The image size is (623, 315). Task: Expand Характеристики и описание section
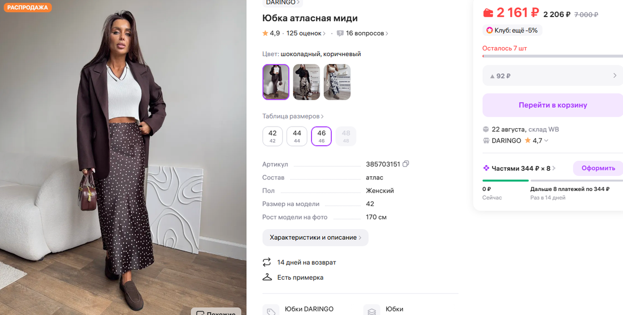click(x=315, y=237)
